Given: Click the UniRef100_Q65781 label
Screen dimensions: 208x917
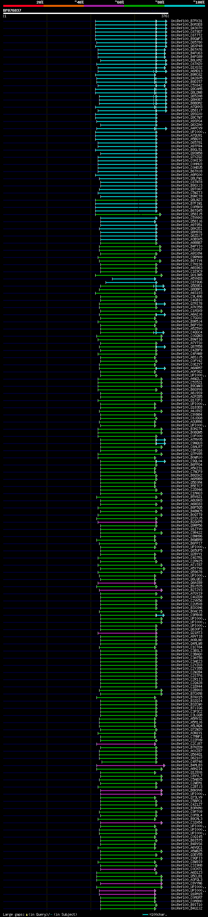Looking at the screenshot, I should pyautogui.click(x=186, y=143).
